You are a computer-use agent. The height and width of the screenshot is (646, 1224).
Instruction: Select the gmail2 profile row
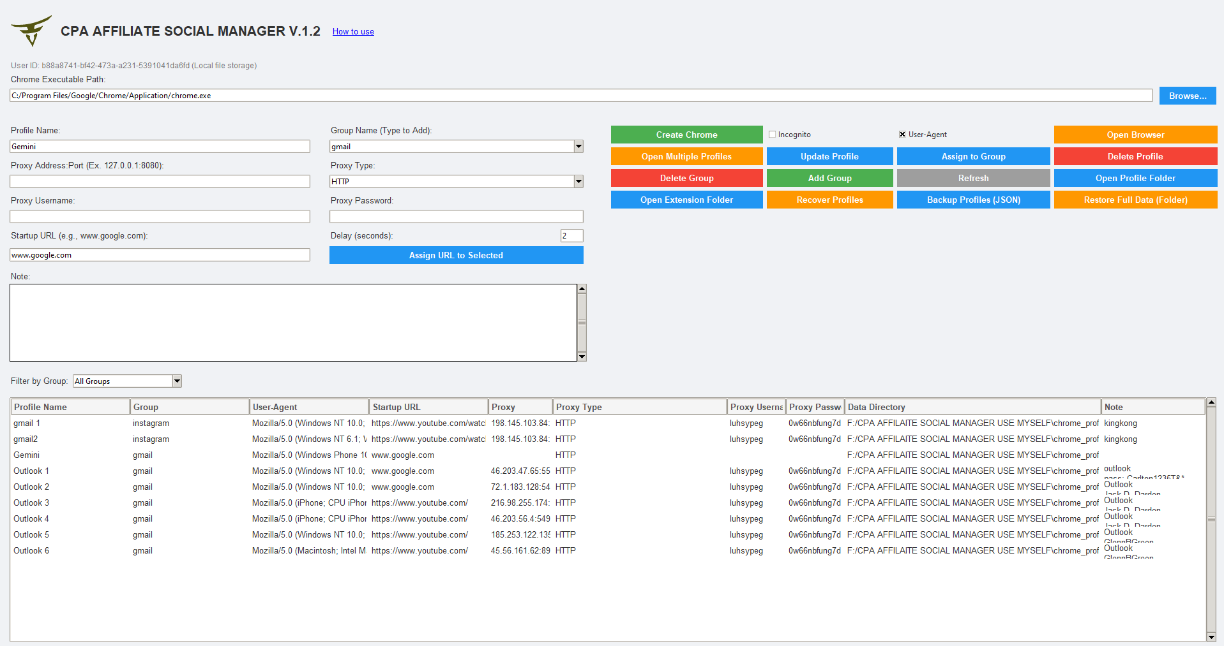click(x=608, y=439)
